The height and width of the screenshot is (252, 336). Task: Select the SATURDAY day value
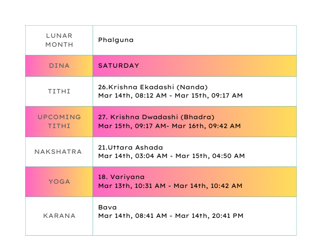[119, 66]
